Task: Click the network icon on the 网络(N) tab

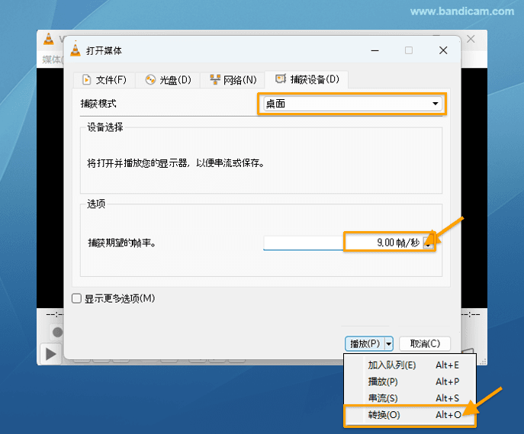Action: pos(215,79)
